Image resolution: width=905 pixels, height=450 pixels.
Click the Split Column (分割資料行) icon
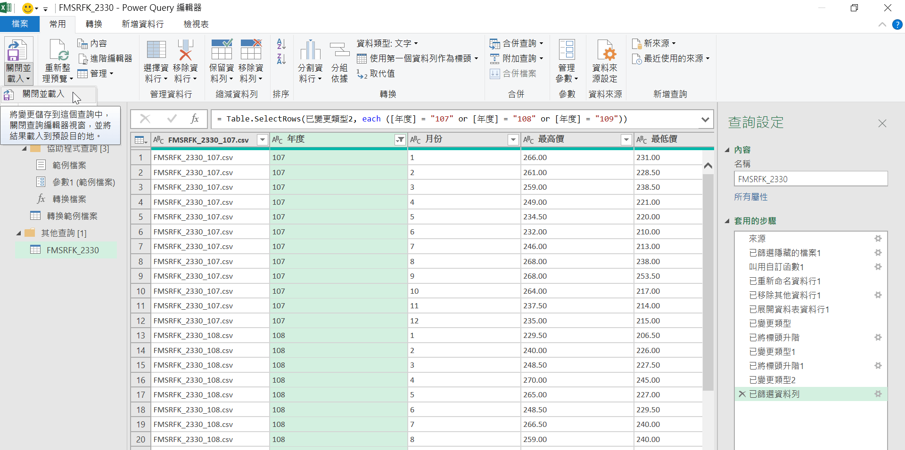310,50
